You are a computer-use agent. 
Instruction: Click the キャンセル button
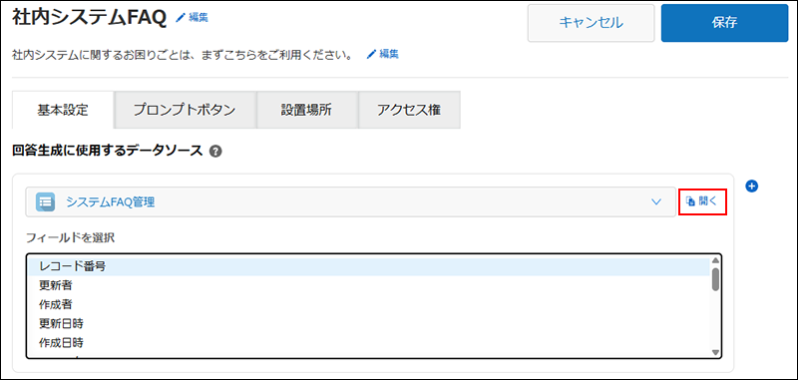click(591, 23)
